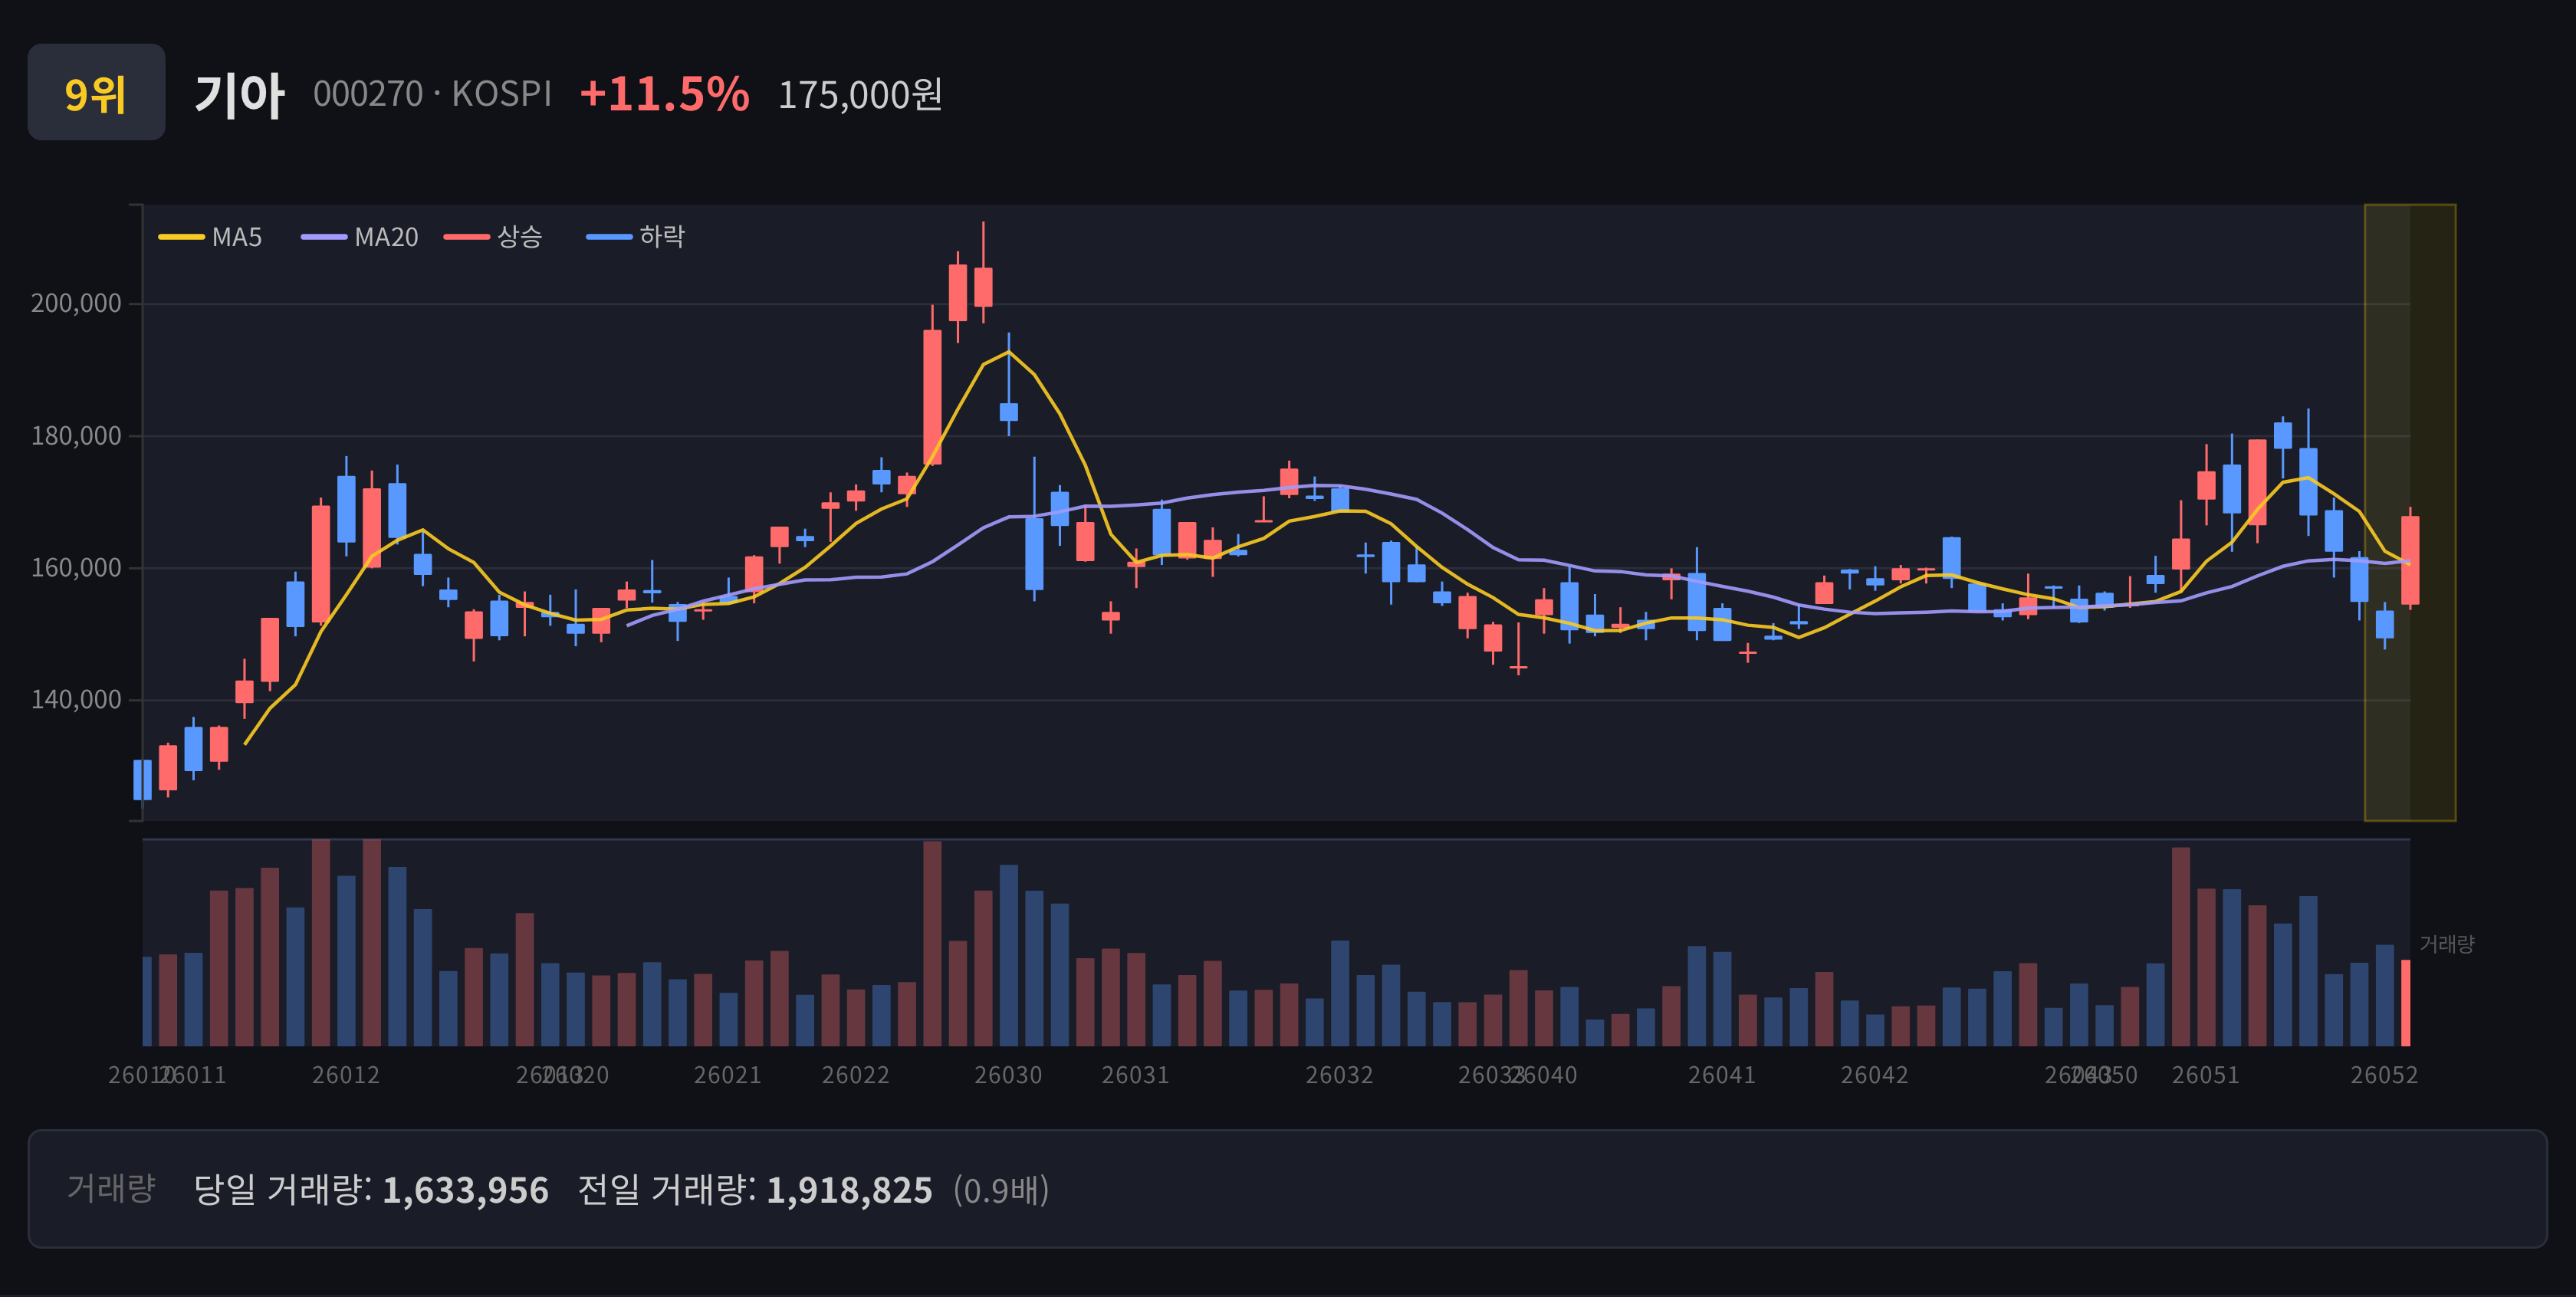Image resolution: width=2576 pixels, height=1297 pixels.
Task: Click the +11.5% change rate
Action: click(x=664, y=94)
